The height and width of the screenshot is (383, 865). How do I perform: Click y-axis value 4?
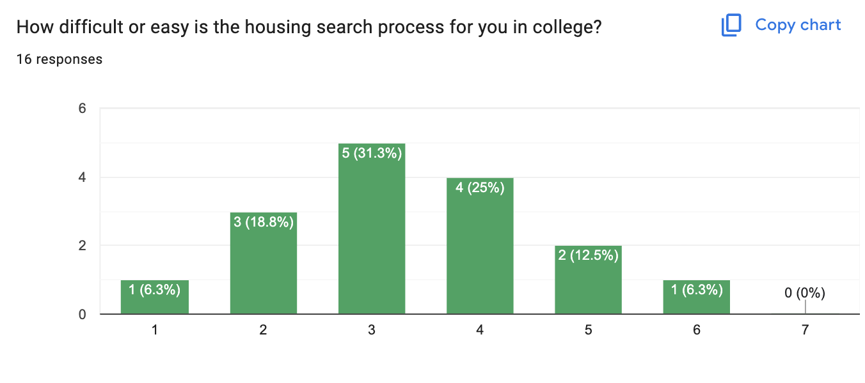pos(82,177)
